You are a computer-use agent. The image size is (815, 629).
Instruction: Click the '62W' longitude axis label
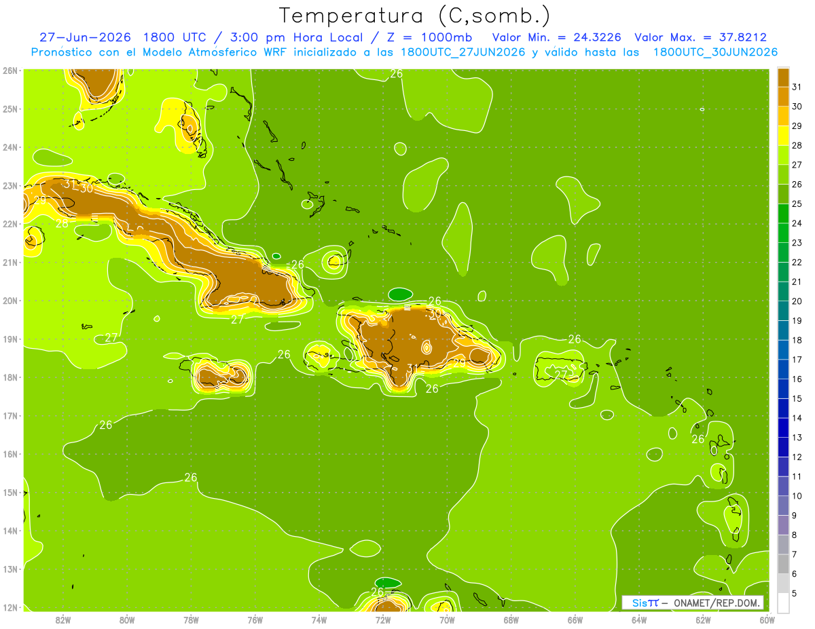tap(703, 620)
